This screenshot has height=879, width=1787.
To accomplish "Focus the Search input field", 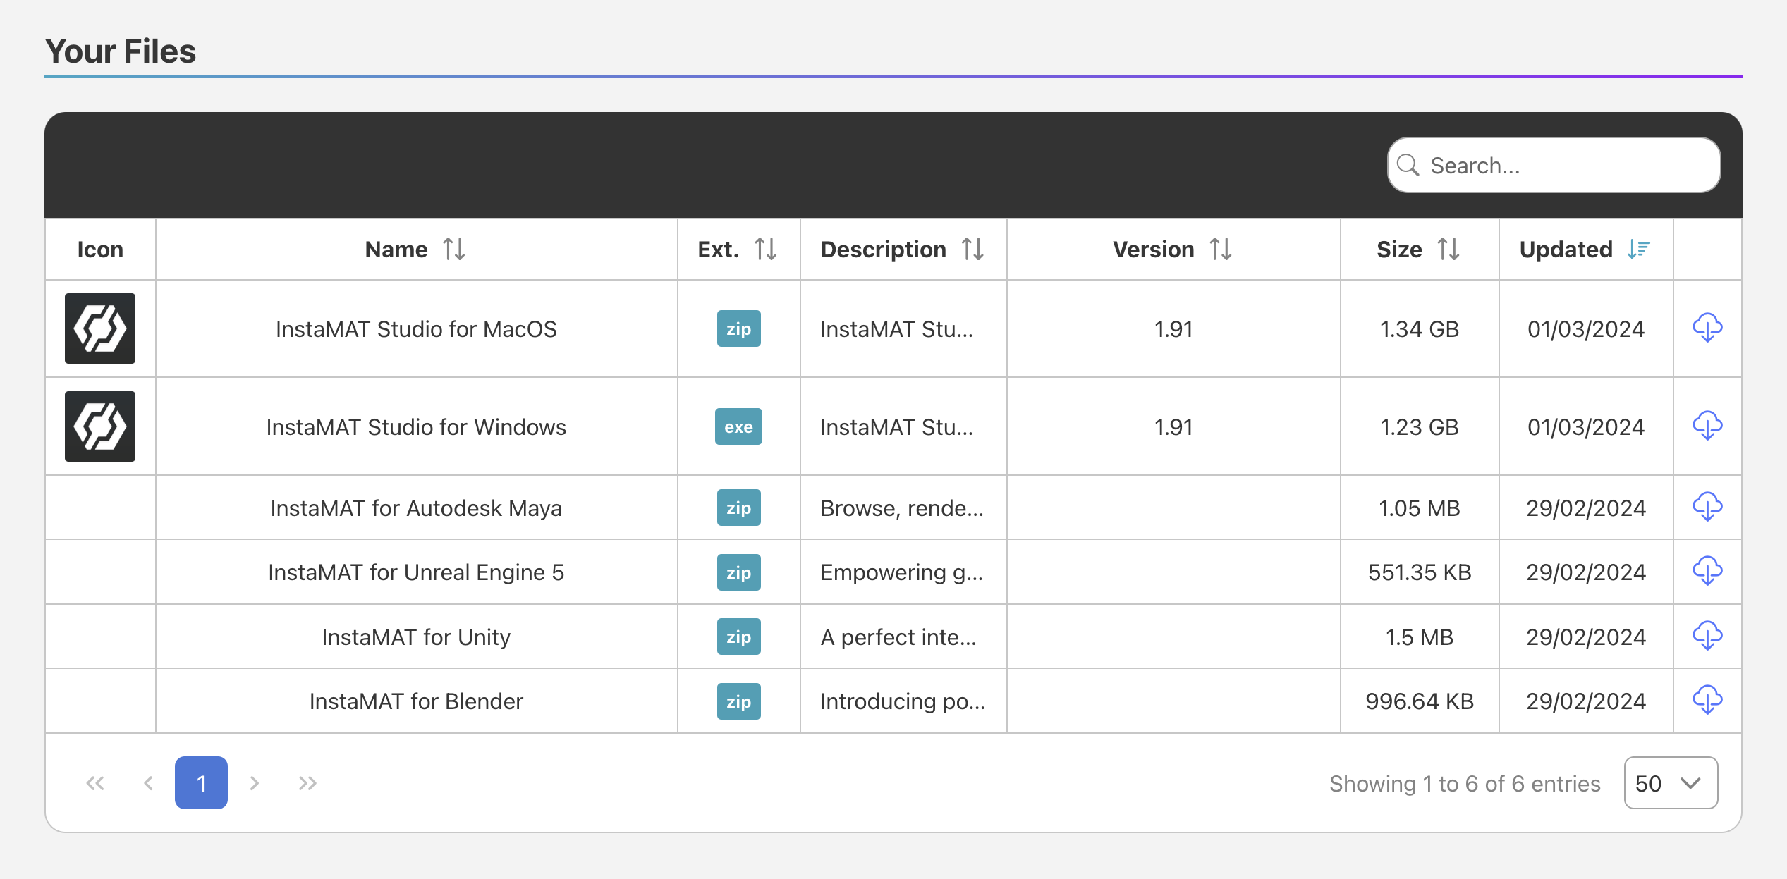I will [x=1554, y=165].
